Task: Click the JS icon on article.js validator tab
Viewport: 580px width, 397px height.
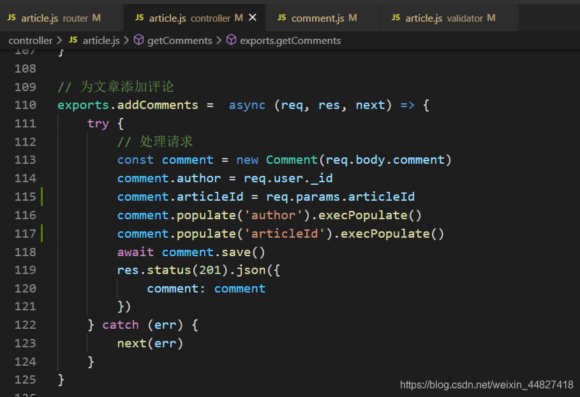Action: [x=396, y=17]
